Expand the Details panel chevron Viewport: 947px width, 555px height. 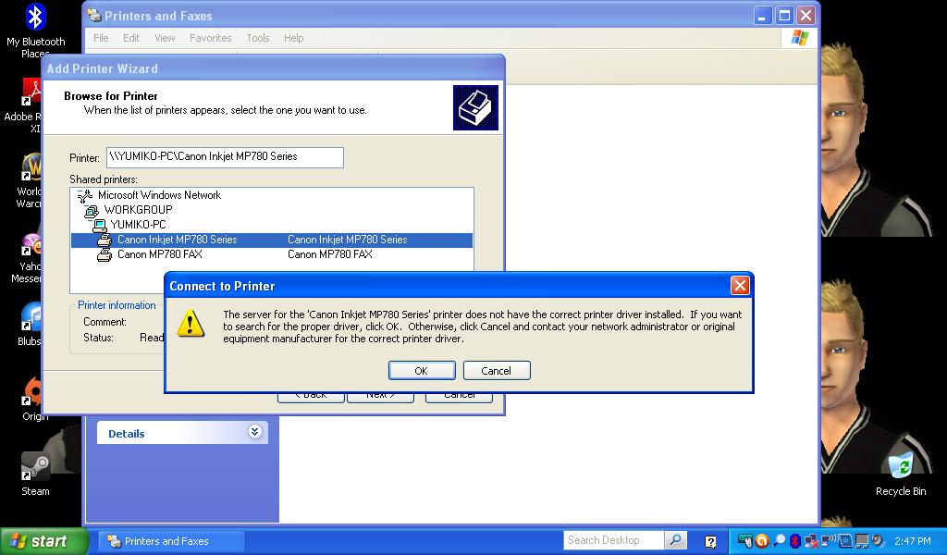(255, 432)
